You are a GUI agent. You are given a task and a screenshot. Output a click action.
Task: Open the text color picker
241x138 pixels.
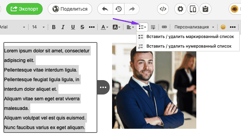pos(105,27)
